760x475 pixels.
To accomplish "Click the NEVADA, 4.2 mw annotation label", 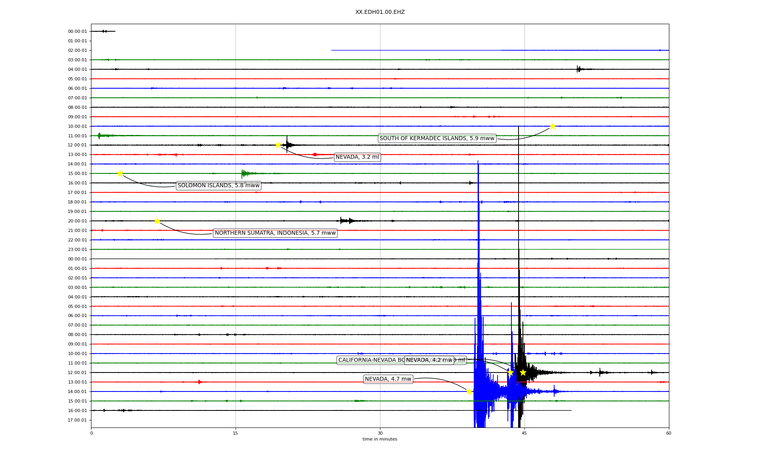I will click(429, 360).
